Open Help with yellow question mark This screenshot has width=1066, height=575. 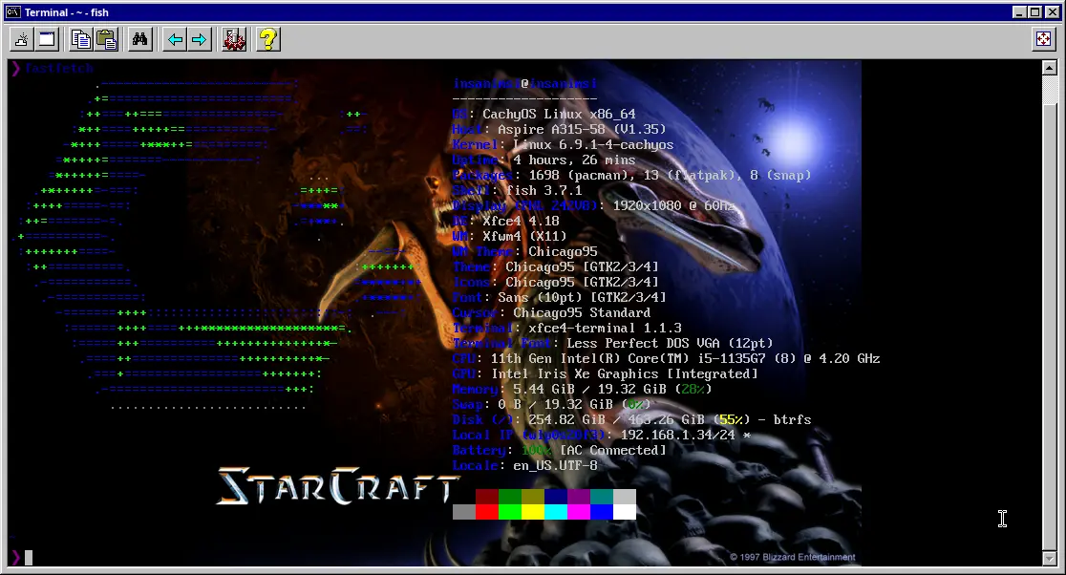point(268,39)
